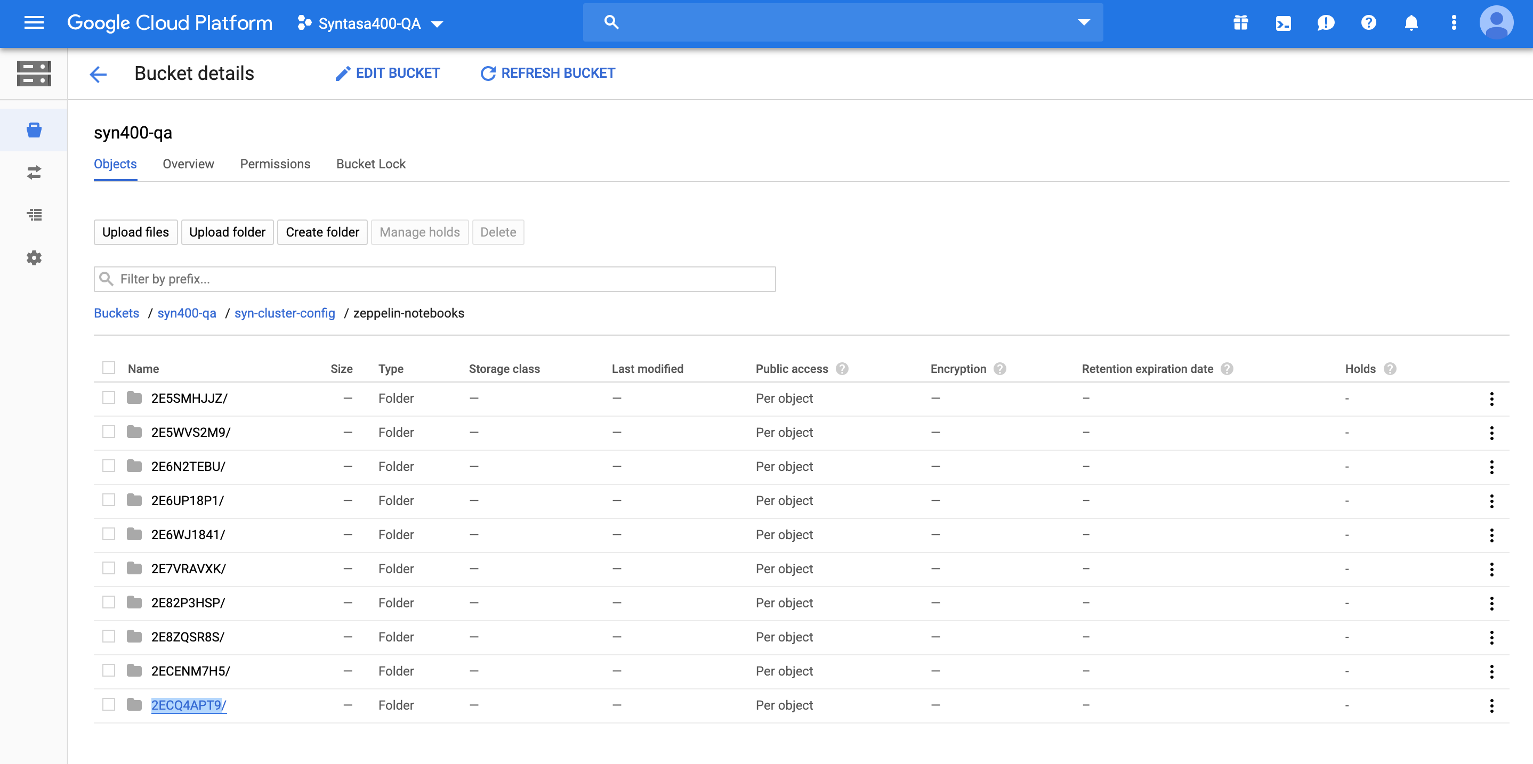Check the 2E5SMHJJZ/ folder checkbox
Image resolution: width=1533 pixels, height=764 pixels.
pyautogui.click(x=108, y=397)
